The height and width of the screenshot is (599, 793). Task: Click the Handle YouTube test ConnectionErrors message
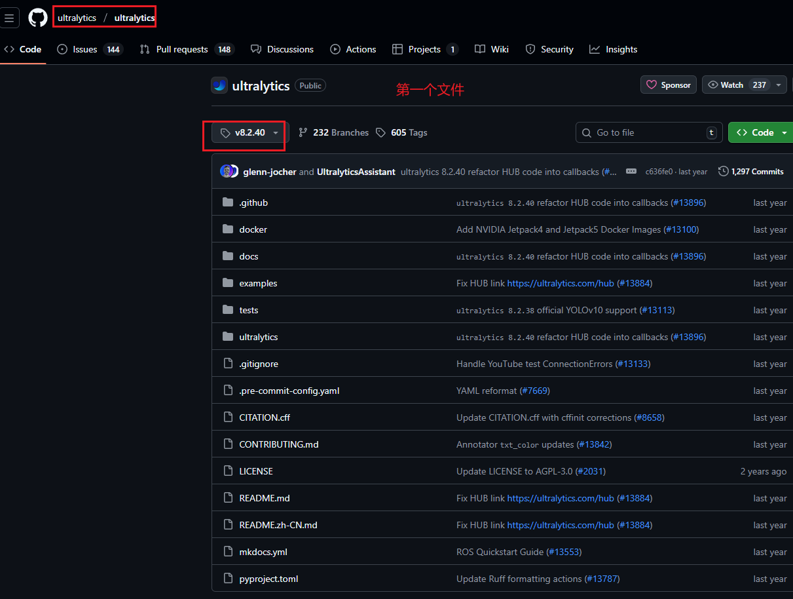pyautogui.click(x=534, y=364)
